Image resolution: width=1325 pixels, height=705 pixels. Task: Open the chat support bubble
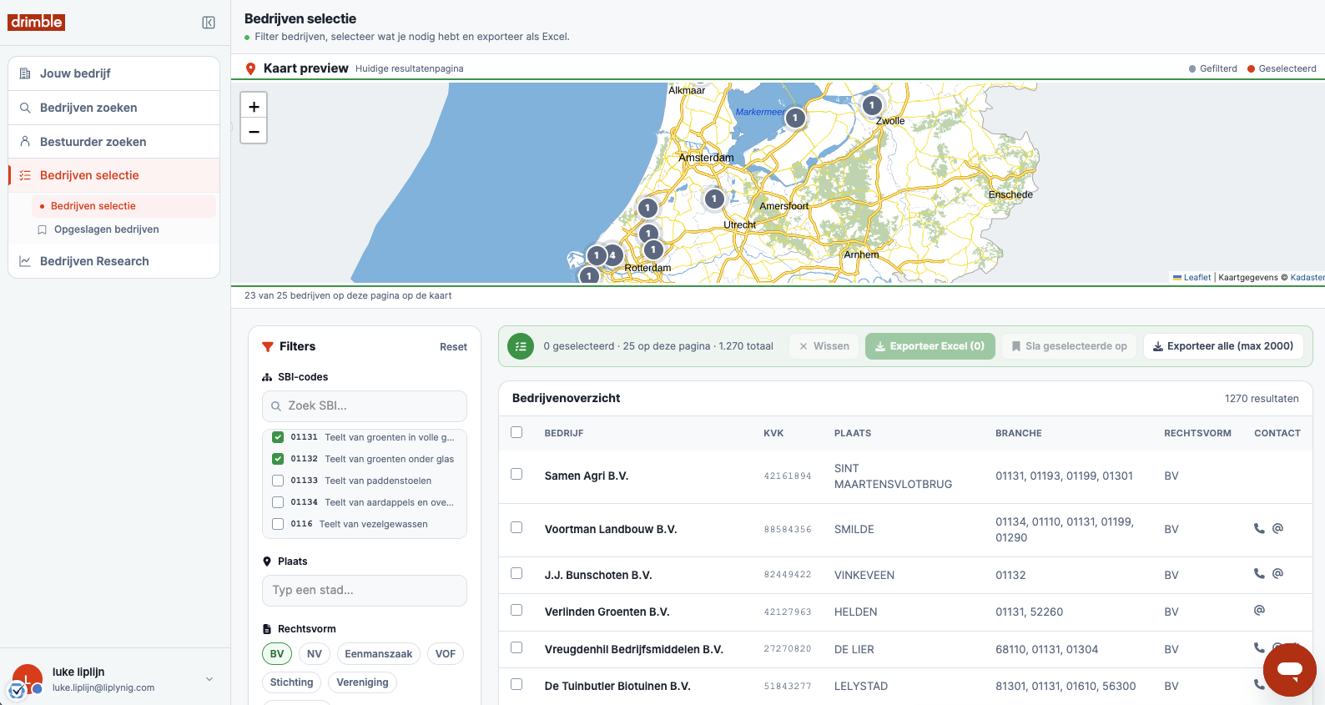point(1289,669)
